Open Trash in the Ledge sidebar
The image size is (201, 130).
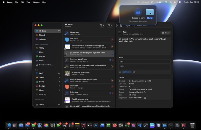click(48, 105)
